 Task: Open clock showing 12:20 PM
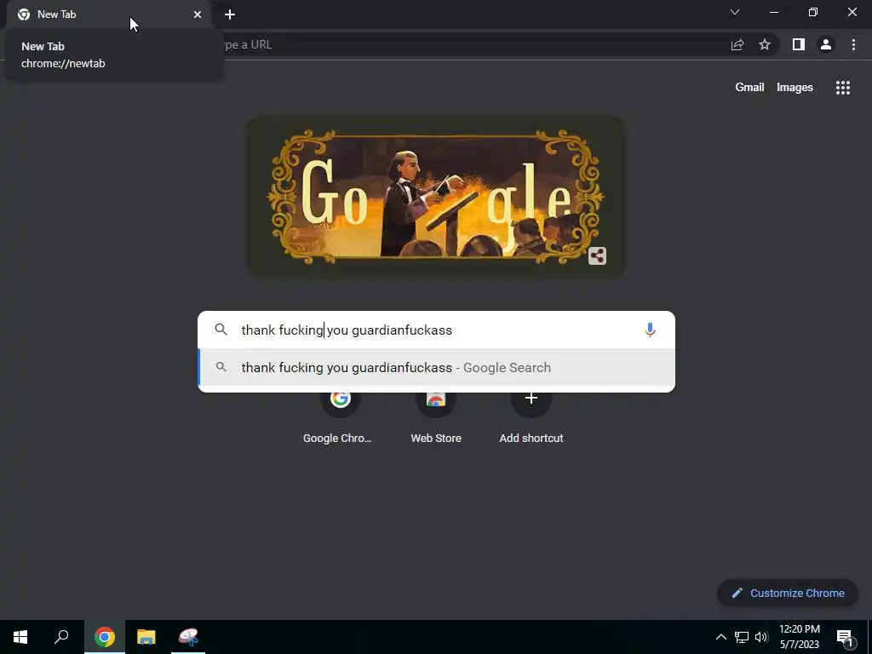[x=800, y=637]
